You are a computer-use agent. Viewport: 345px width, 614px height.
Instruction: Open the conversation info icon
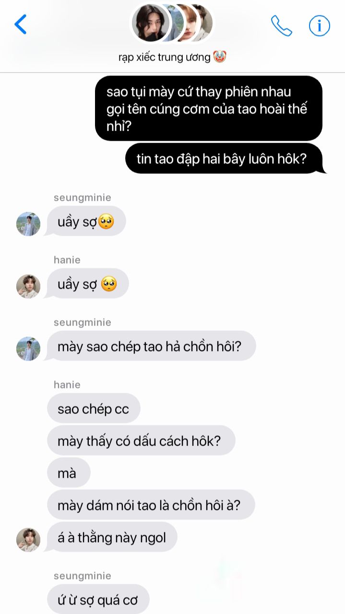click(x=319, y=25)
